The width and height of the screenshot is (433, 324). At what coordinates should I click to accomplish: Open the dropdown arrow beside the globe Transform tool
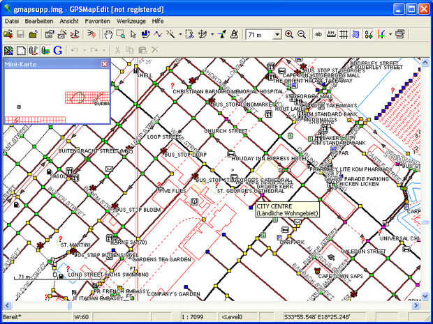(212, 35)
